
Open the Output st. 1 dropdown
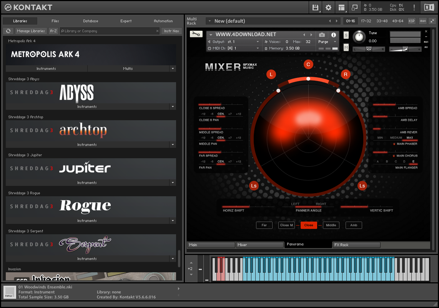click(258, 42)
